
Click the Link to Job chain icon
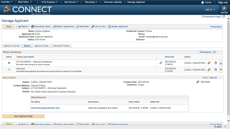click(x=93, y=27)
